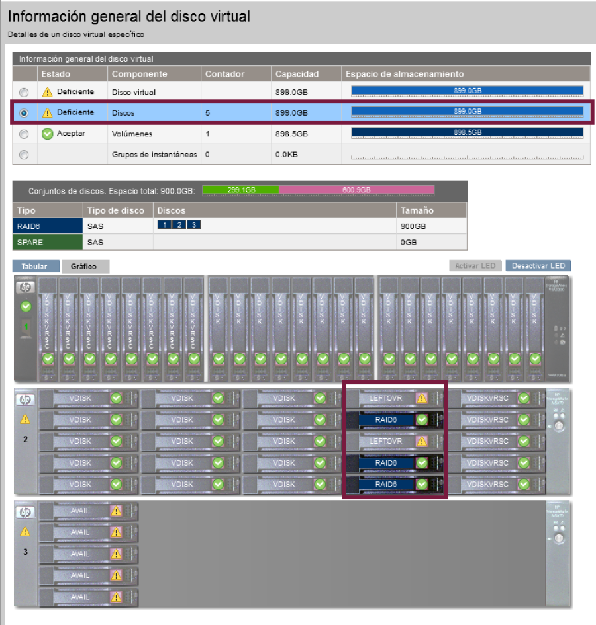The image size is (596, 625).
Task: Click the warning icon of enclosure 3
Action: click(25, 531)
